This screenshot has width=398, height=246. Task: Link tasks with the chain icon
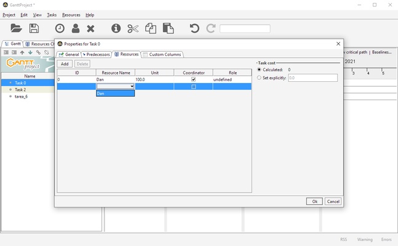[x=38, y=52]
